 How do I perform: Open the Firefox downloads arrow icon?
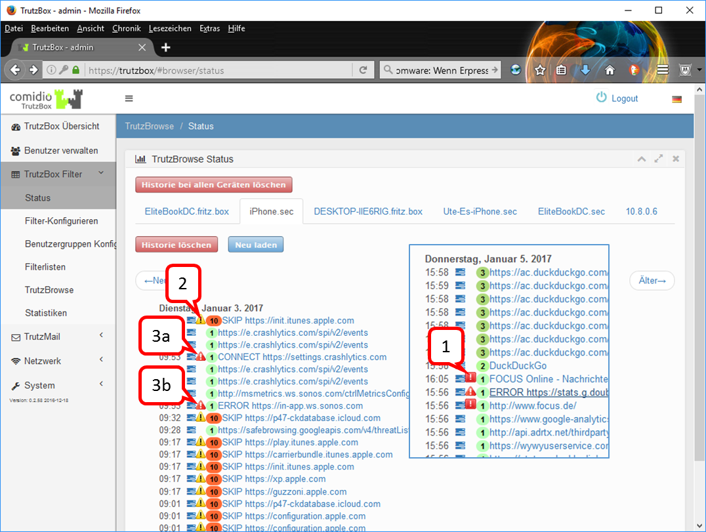pos(585,70)
